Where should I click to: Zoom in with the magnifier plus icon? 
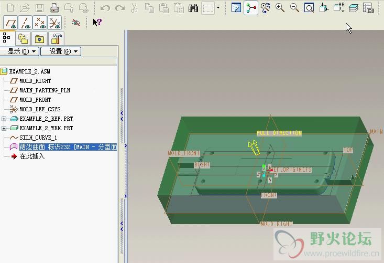click(x=280, y=8)
